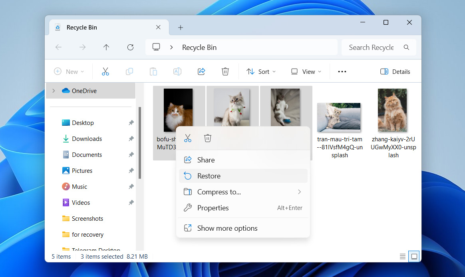The image size is (465, 277).
Task: Click the Delete trash icon in the toolbar
Action: tap(225, 71)
